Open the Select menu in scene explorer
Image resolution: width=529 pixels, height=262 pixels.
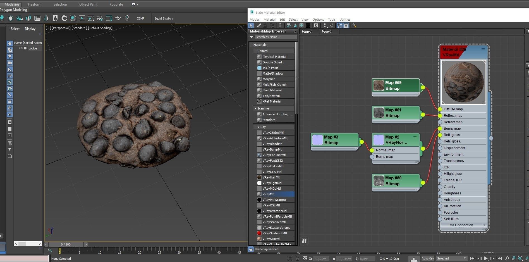point(15,29)
